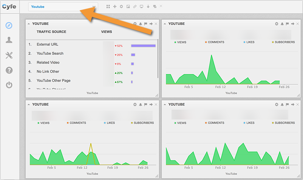Open the user account icon in sidebar
This screenshot has height=180, width=303.
[x=9, y=40]
